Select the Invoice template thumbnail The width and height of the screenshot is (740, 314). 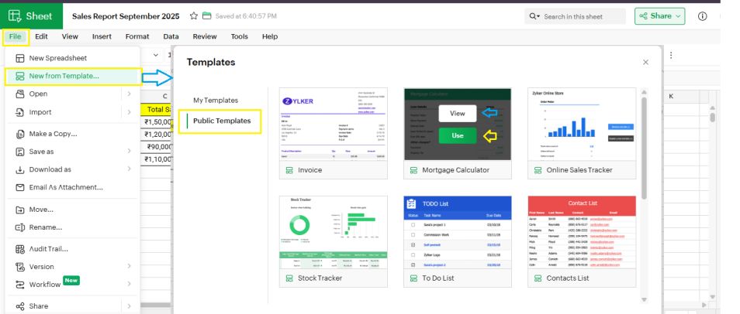point(334,125)
